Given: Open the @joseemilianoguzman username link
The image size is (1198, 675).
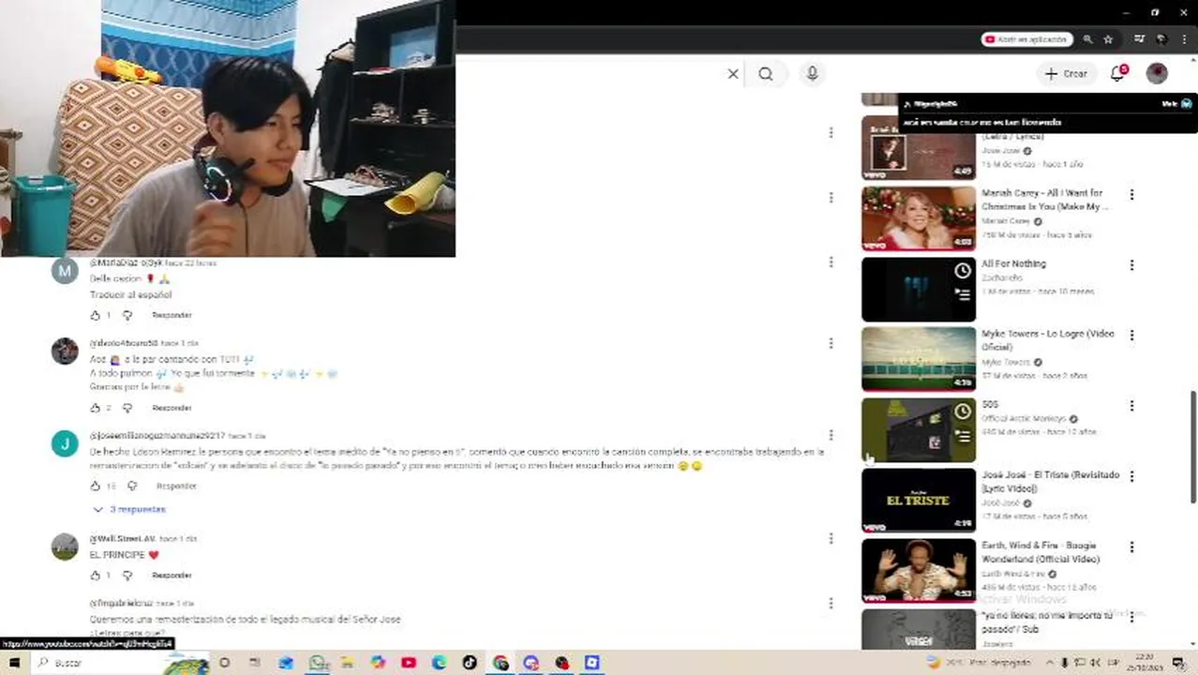Looking at the screenshot, I should (x=157, y=436).
